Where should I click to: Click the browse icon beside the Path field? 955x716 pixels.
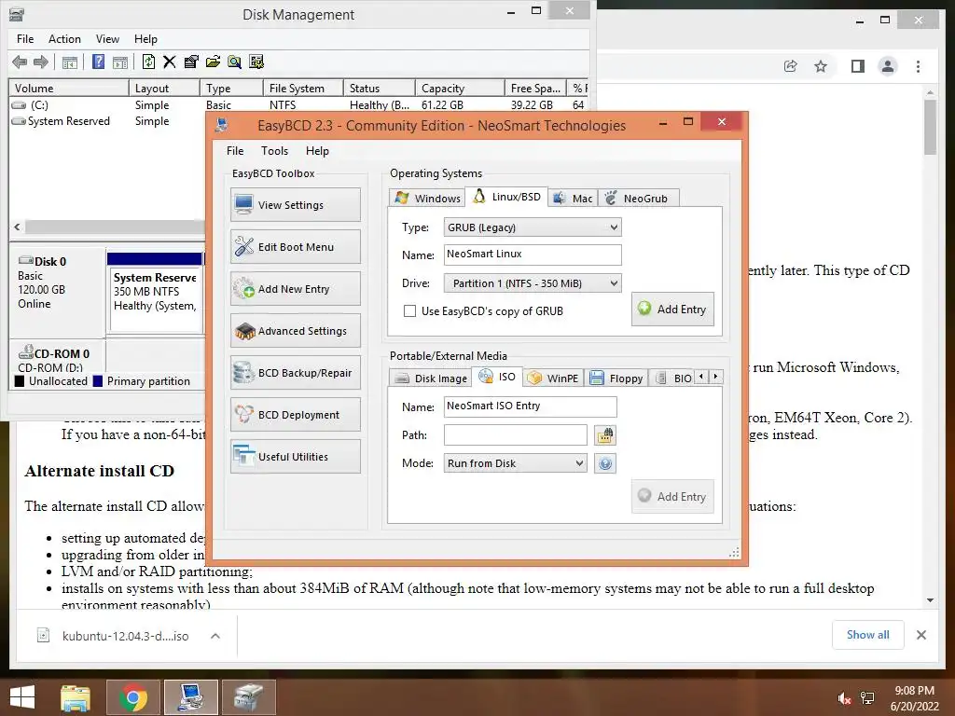[x=604, y=435]
